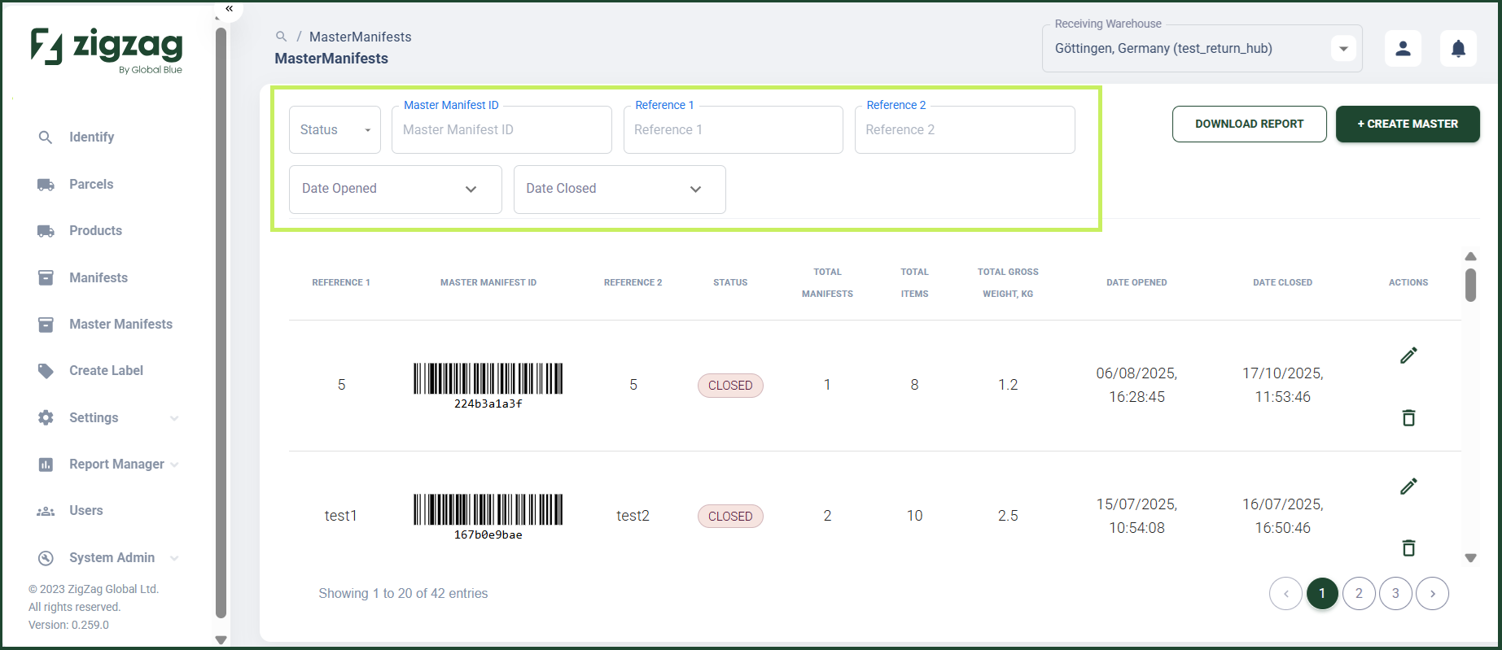Click the table scrollbar up arrow
The image size is (1502, 650).
pyautogui.click(x=1470, y=256)
